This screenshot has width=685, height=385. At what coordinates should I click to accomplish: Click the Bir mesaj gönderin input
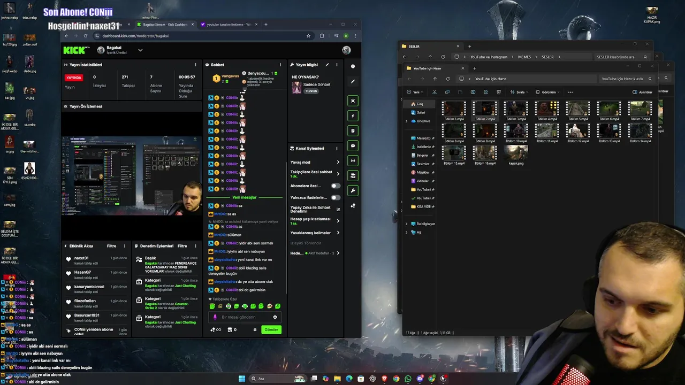coord(246,317)
